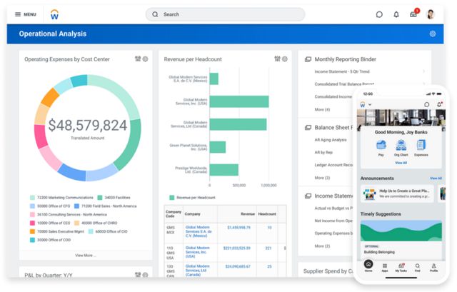Expand More (4) in Monthly Reporting Binder
This screenshot has width=457, height=292.
pos(323,109)
